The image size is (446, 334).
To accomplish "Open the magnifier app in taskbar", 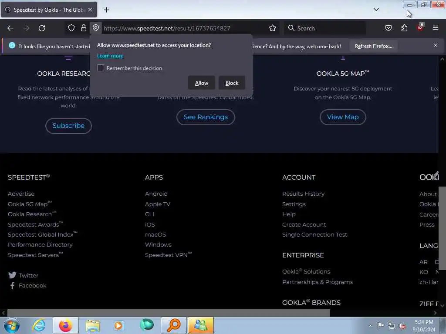I will 174,325.
